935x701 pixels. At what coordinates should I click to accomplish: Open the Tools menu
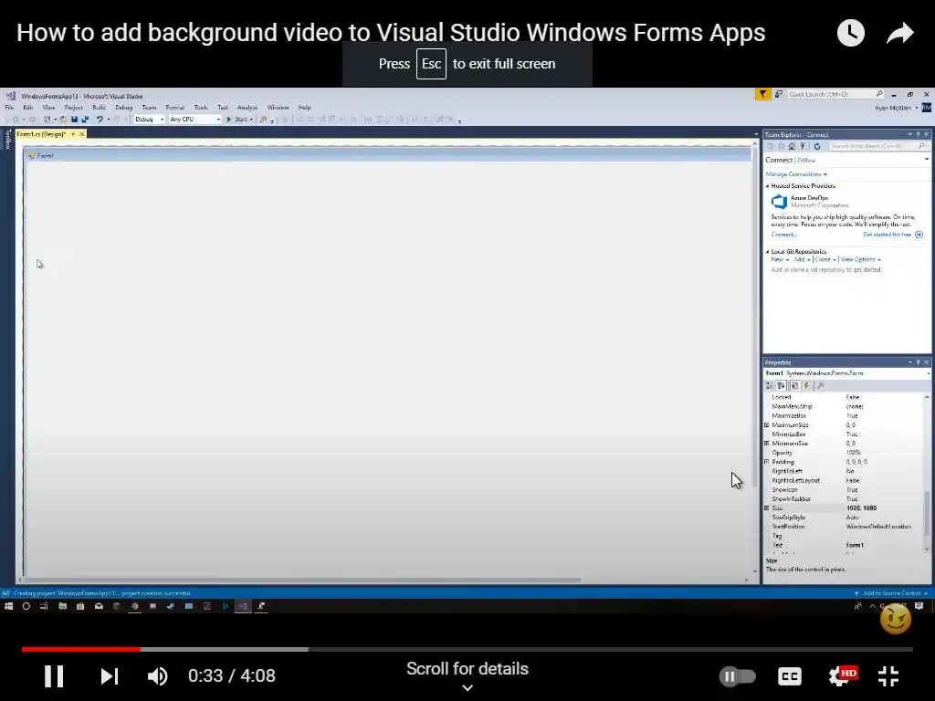click(x=201, y=108)
